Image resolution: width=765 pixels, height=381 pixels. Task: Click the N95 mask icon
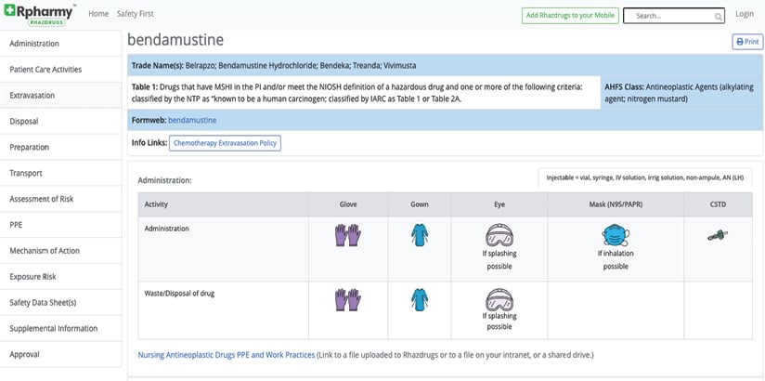616,234
